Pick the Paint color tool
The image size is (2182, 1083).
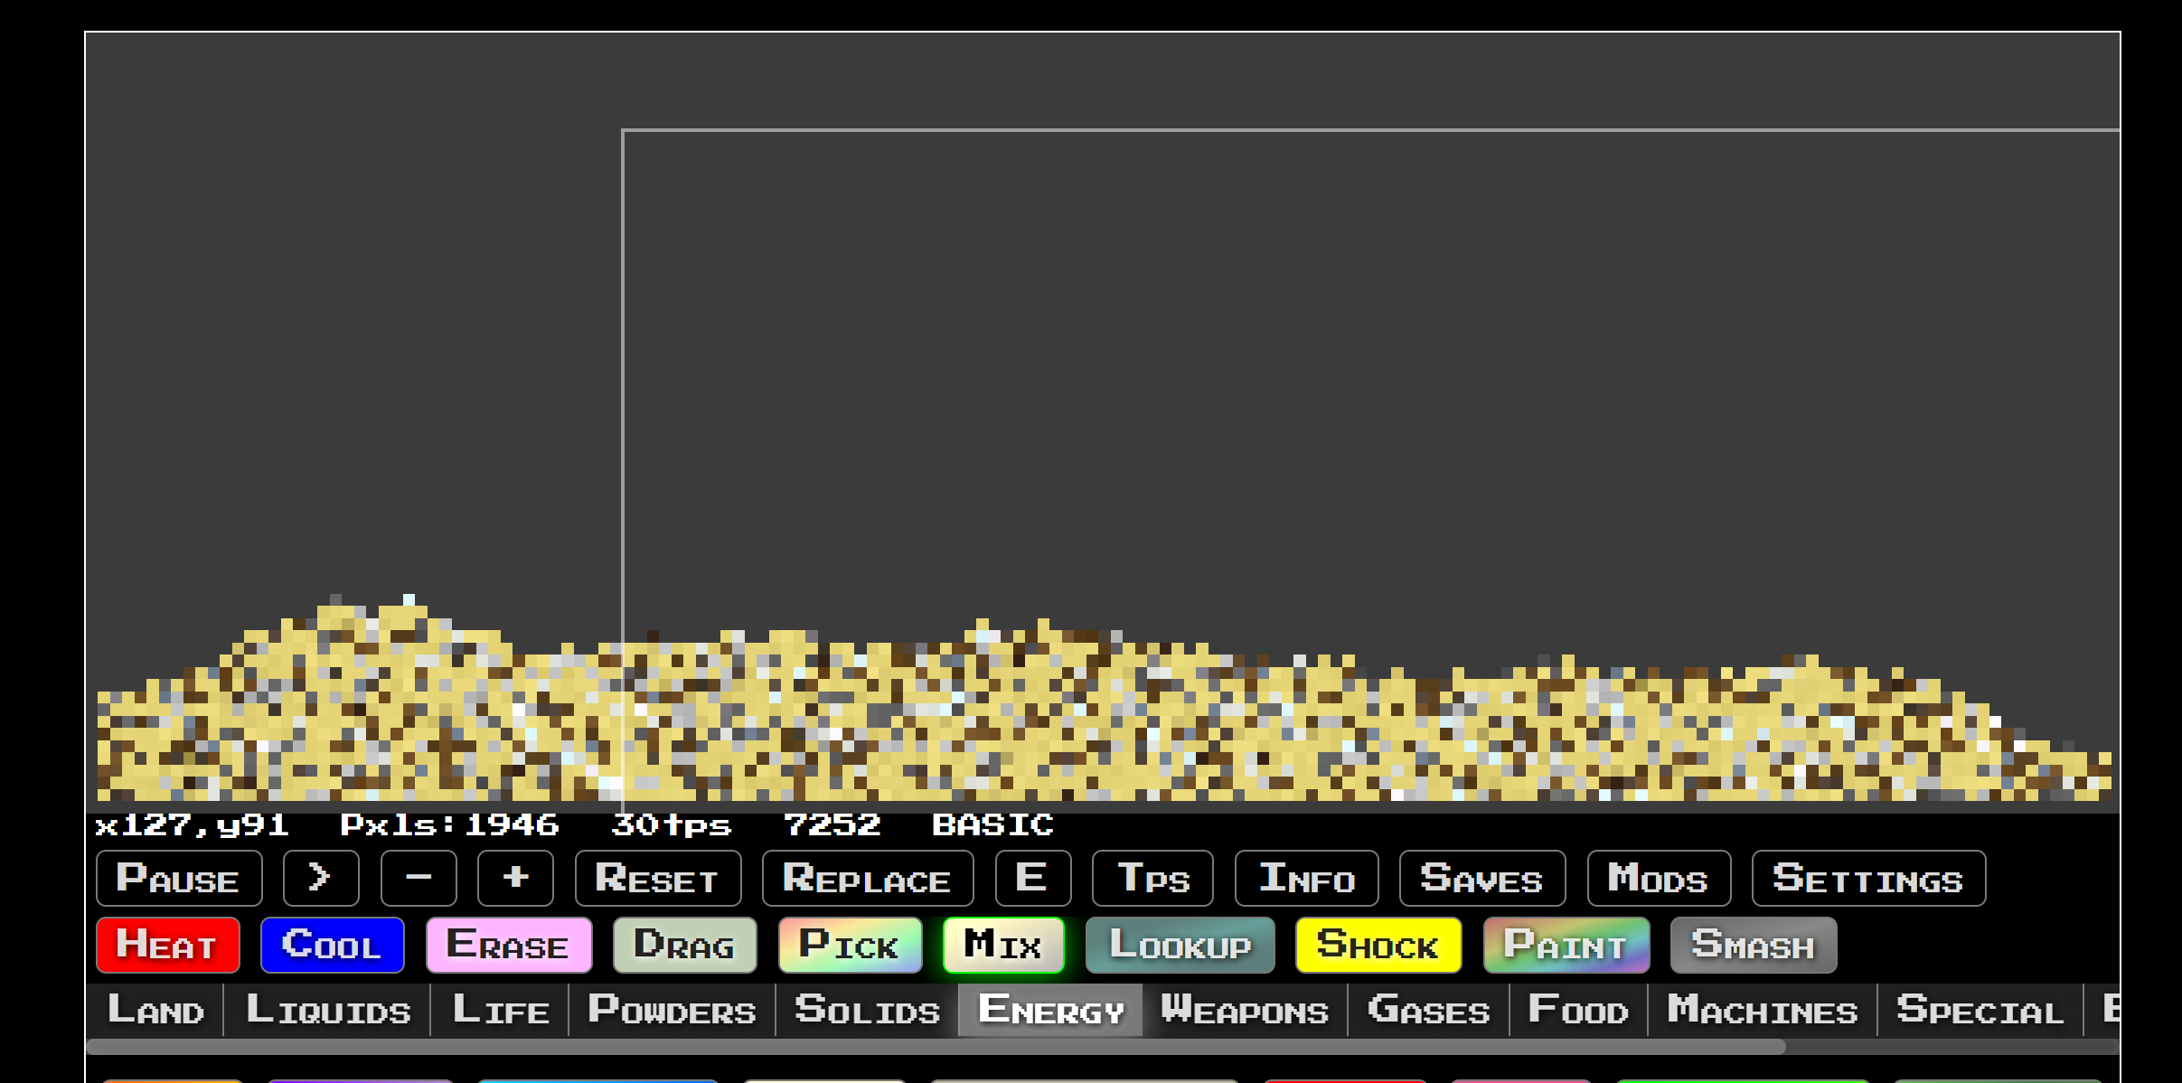pos(1566,946)
